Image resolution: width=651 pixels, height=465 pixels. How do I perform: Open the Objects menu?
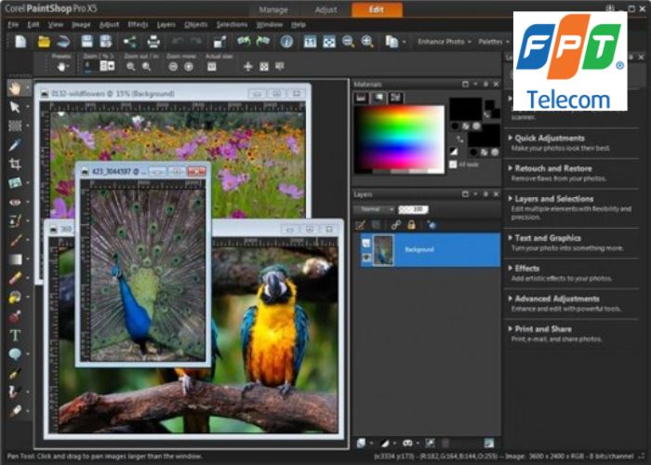tap(195, 25)
